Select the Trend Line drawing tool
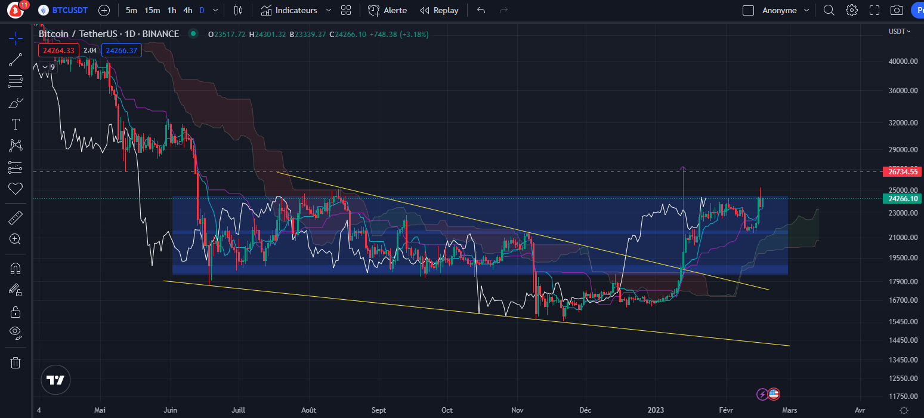Screen dimensions: 924x418 [x=16, y=59]
